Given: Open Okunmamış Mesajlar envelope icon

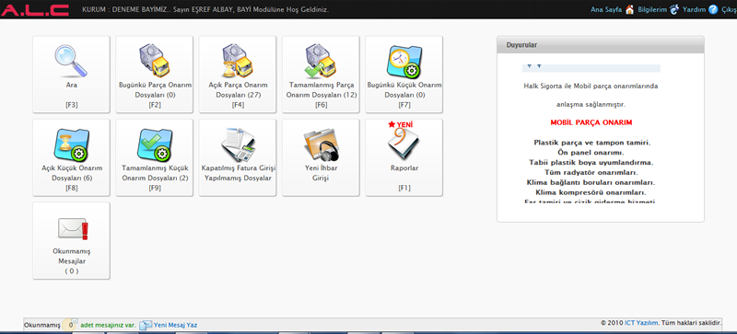Looking at the screenshot, I should (73, 228).
